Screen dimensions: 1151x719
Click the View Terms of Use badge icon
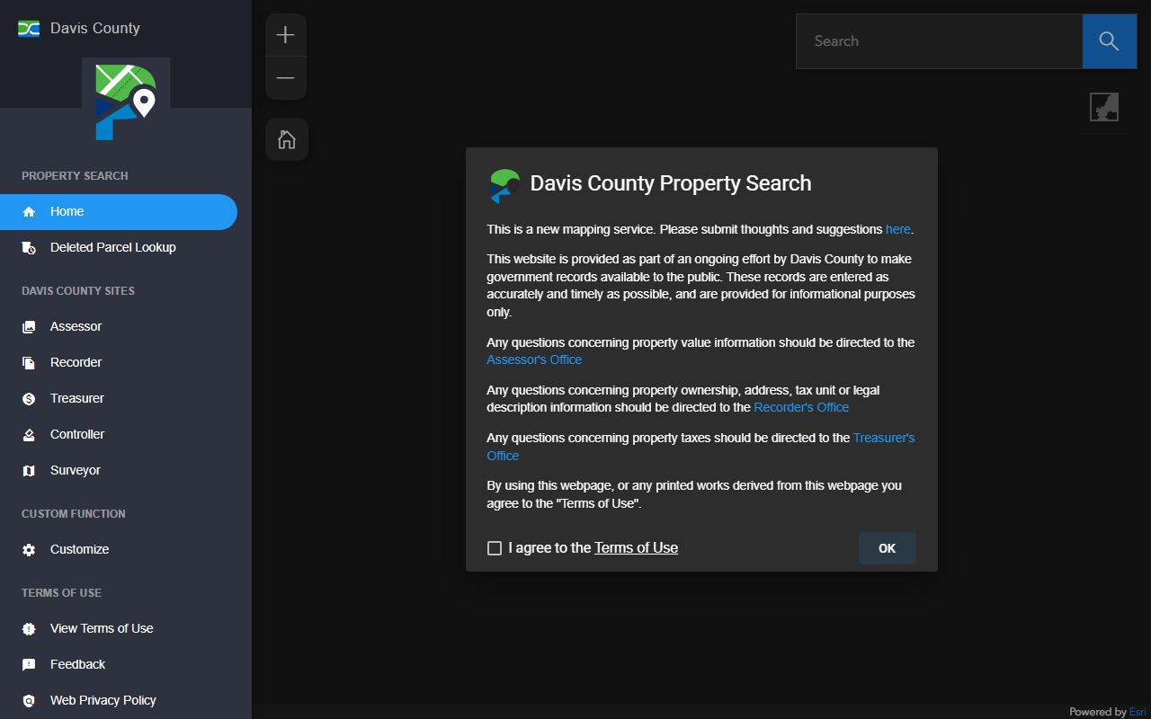tap(29, 629)
